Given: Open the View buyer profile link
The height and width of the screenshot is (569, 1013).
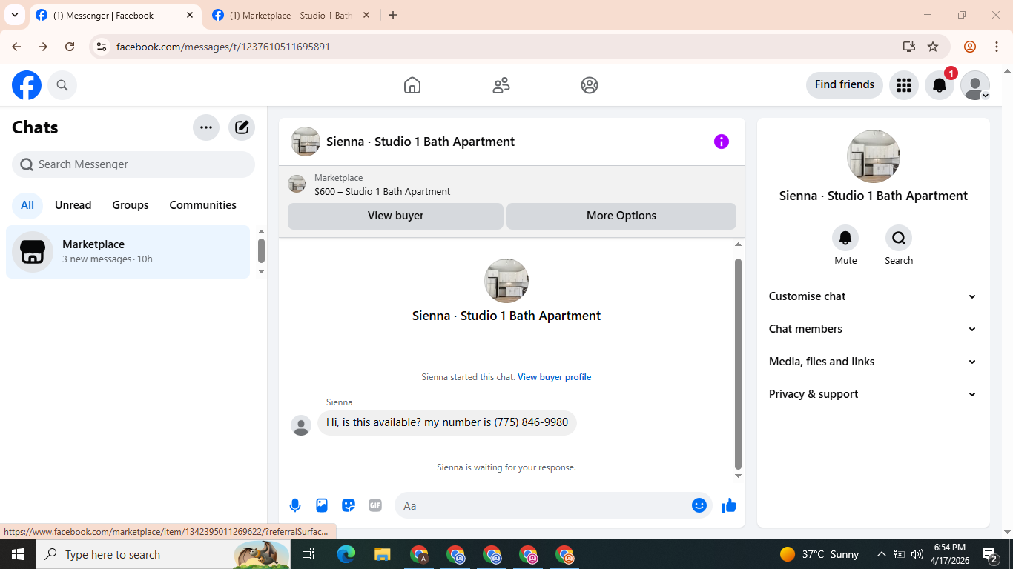Looking at the screenshot, I should tap(555, 377).
